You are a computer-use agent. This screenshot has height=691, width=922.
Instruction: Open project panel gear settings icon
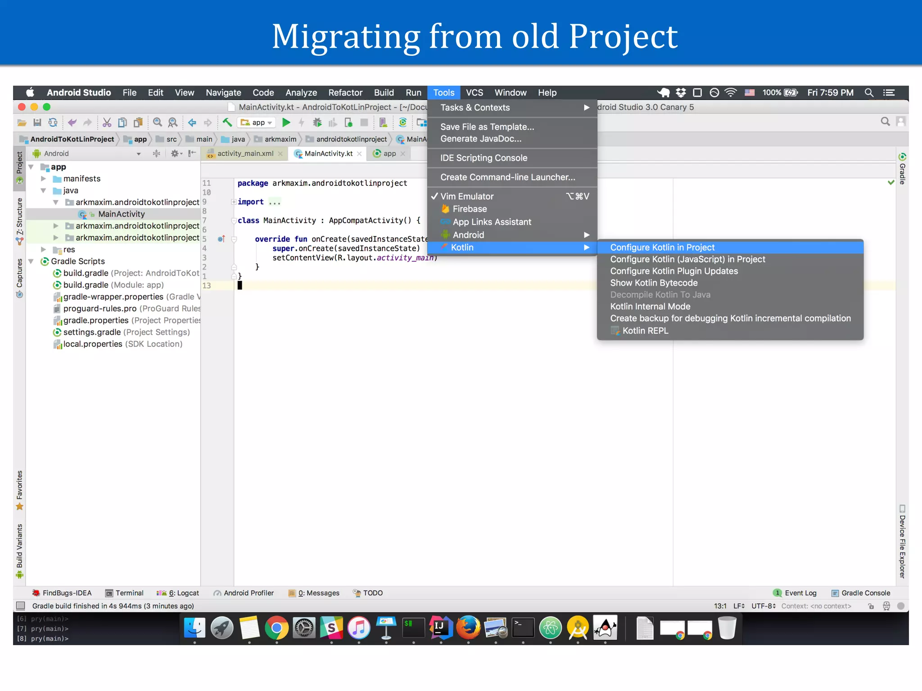pyautogui.click(x=176, y=153)
